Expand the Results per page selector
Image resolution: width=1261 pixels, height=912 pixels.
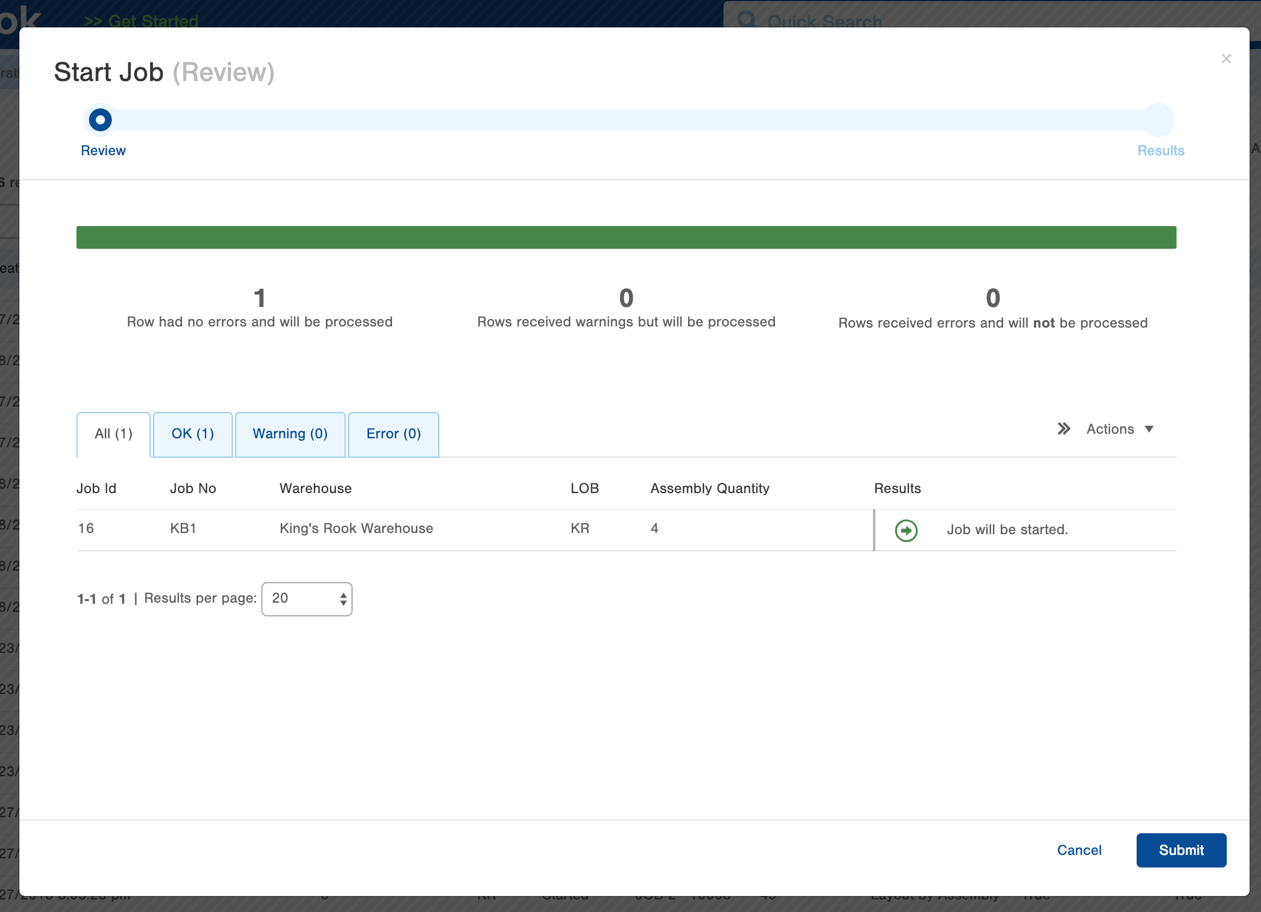click(x=307, y=599)
